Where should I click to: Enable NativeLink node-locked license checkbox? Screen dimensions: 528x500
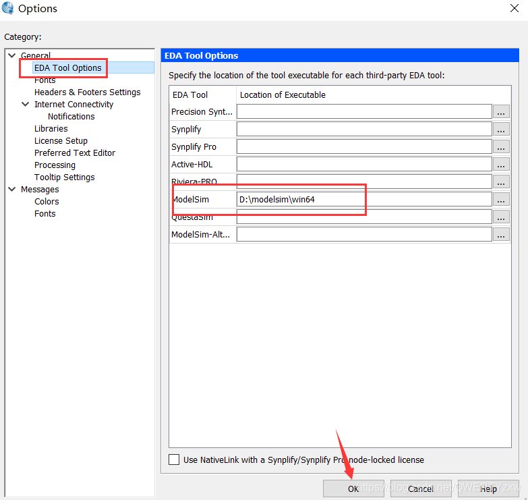(x=174, y=460)
